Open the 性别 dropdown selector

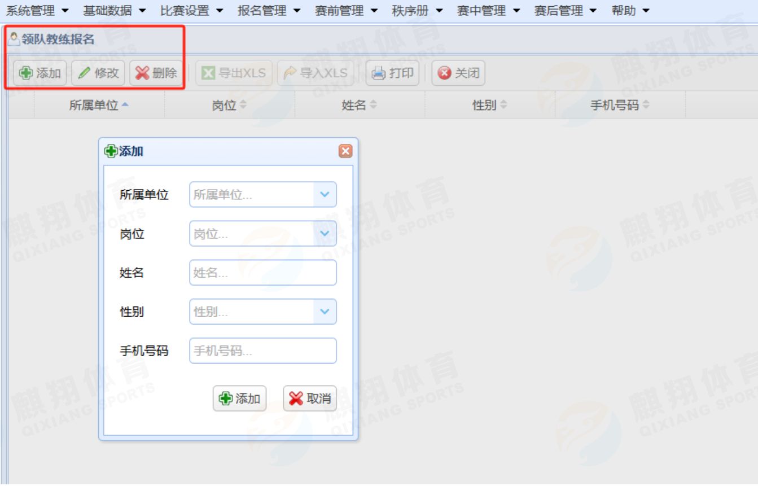coord(325,312)
